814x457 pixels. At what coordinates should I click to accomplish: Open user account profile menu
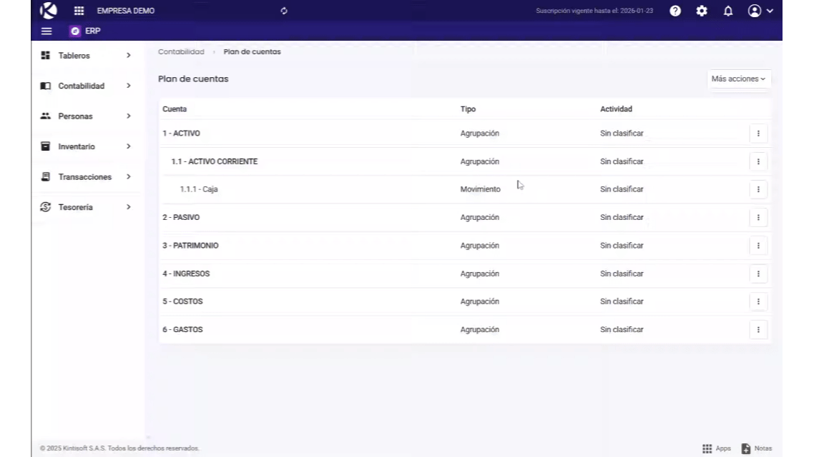(760, 11)
